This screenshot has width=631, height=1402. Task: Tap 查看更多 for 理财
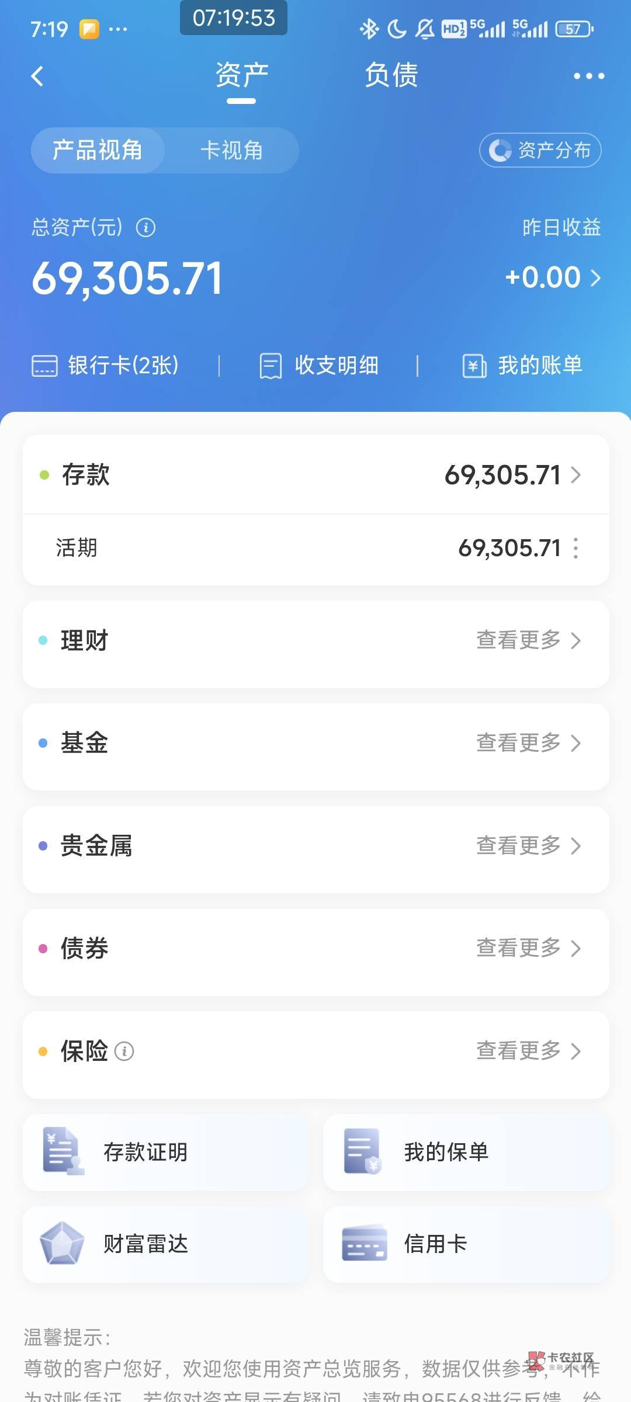(x=528, y=640)
